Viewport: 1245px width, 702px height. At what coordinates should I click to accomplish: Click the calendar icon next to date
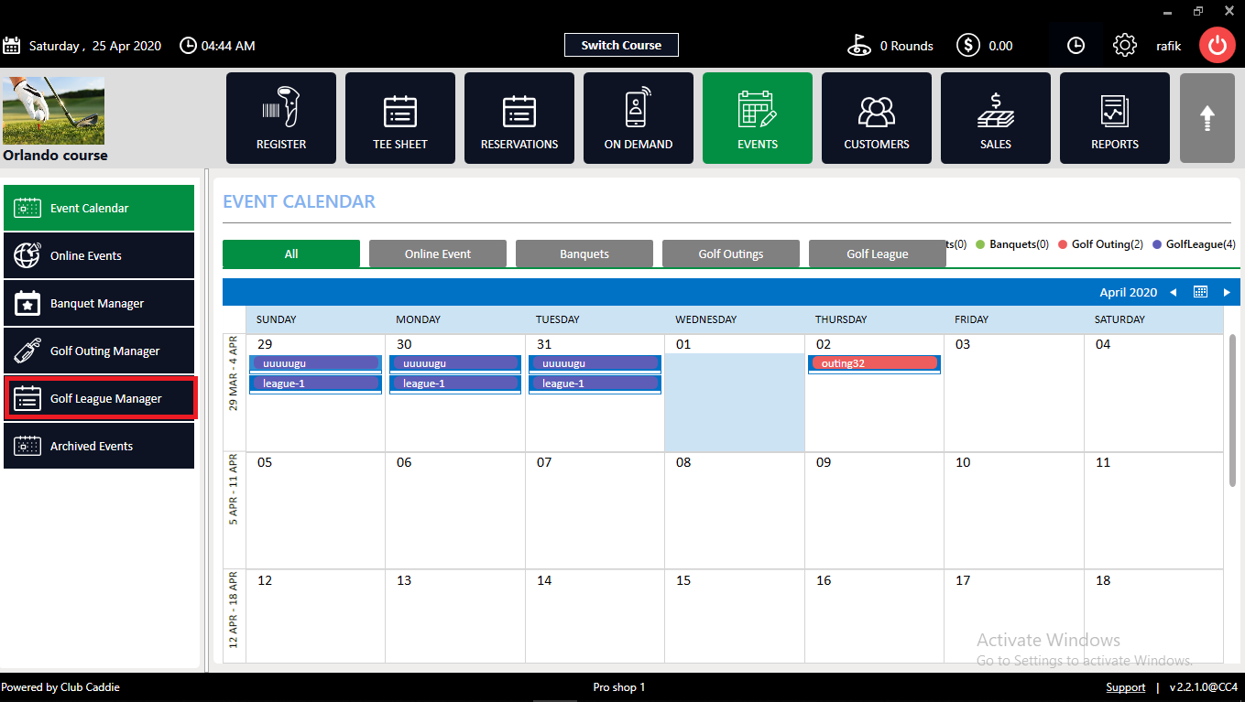point(12,46)
